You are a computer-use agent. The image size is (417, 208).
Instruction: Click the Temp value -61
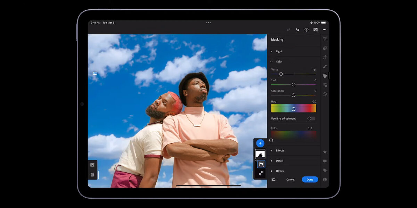pos(314,70)
